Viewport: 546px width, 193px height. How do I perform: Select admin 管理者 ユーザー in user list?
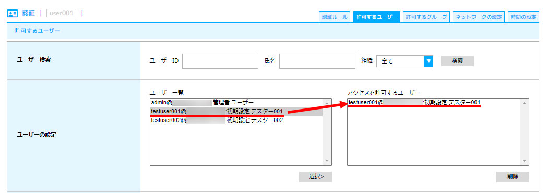pyautogui.click(x=236, y=103)
